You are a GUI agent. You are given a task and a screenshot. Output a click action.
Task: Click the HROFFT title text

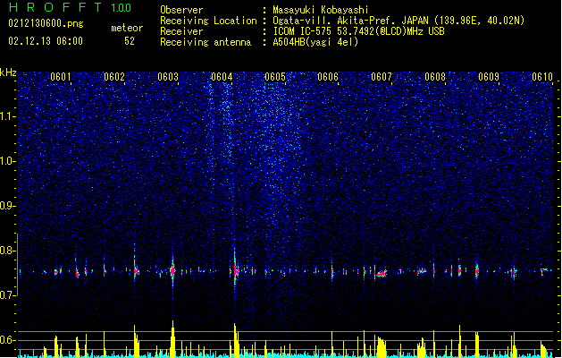click(x=55, y=7)
